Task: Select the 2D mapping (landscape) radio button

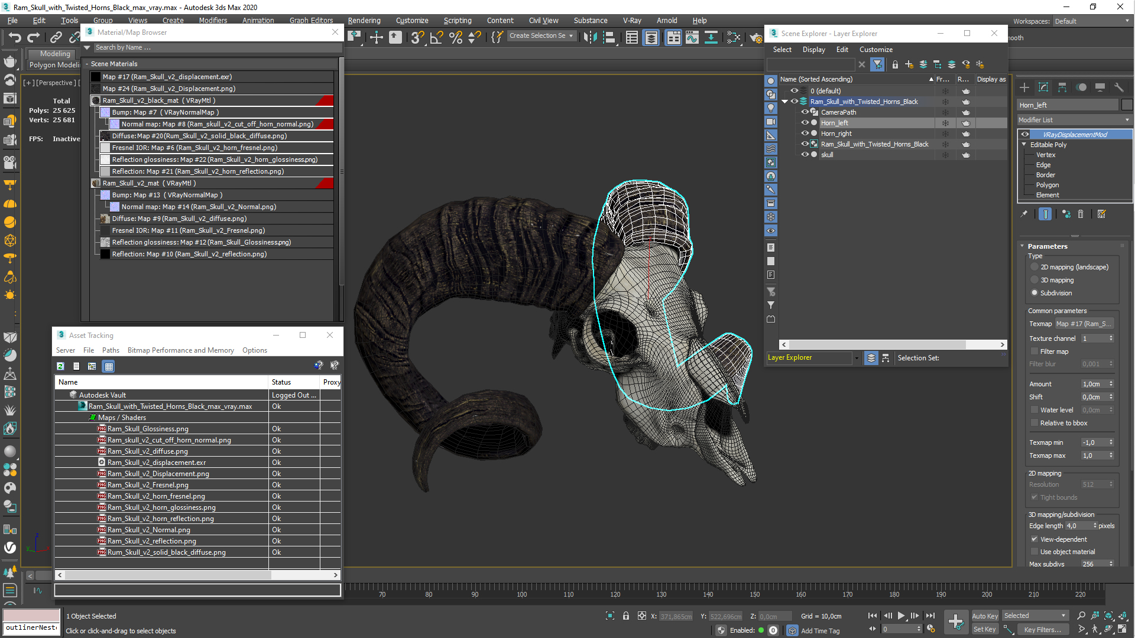Action: click(1035, 267)
